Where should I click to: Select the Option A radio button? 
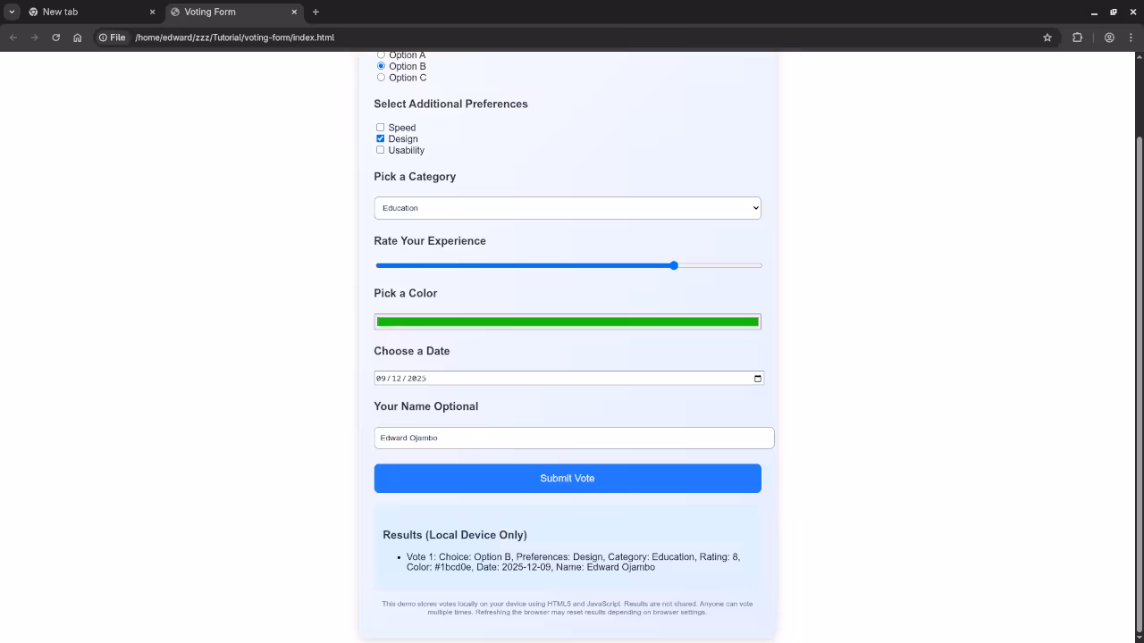click(381, 54)
